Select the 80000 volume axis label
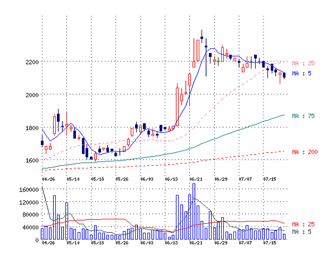Image resolution: width=335 pixels, height=255 pixels. pos(31,215)
